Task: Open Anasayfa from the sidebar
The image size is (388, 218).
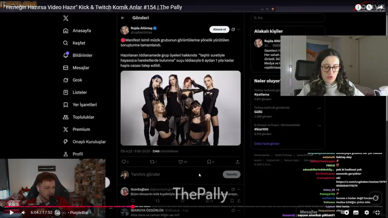Action: [77, 31]
